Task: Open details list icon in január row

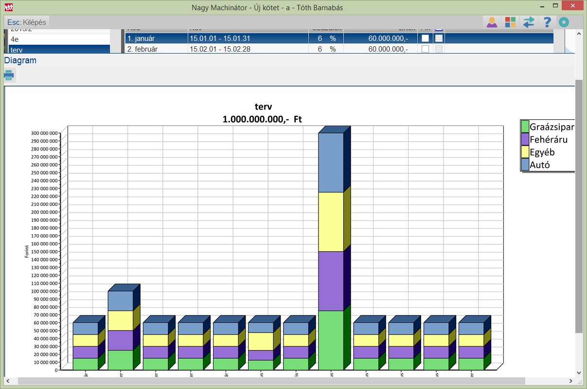Action: [439, 38]
